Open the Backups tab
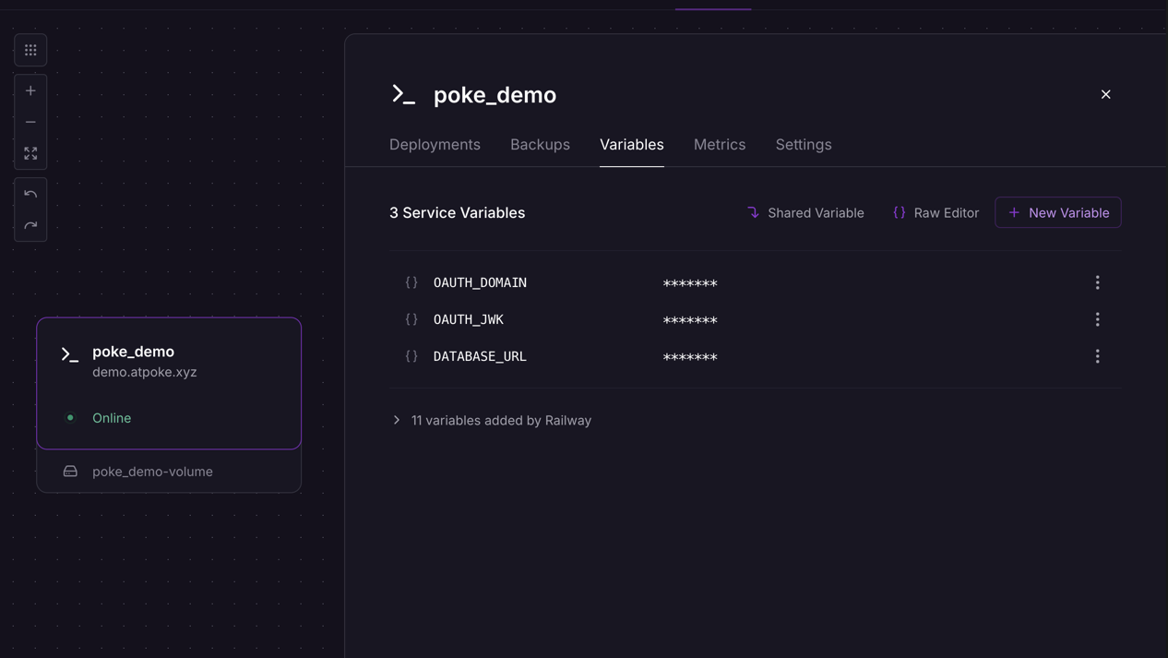This screenshot has width=1168, height=658. tap(540, 145)
